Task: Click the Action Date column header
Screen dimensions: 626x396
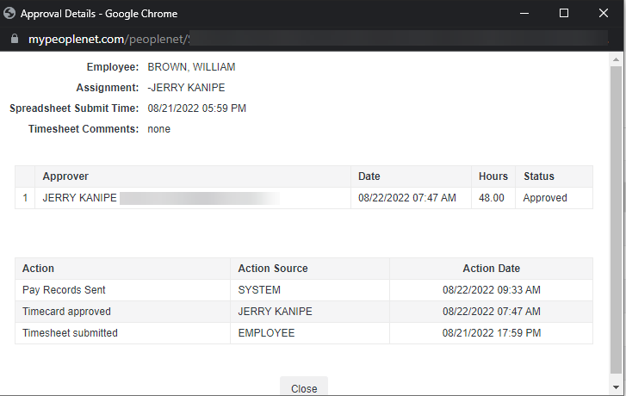Action: click(x=491, y=269)
